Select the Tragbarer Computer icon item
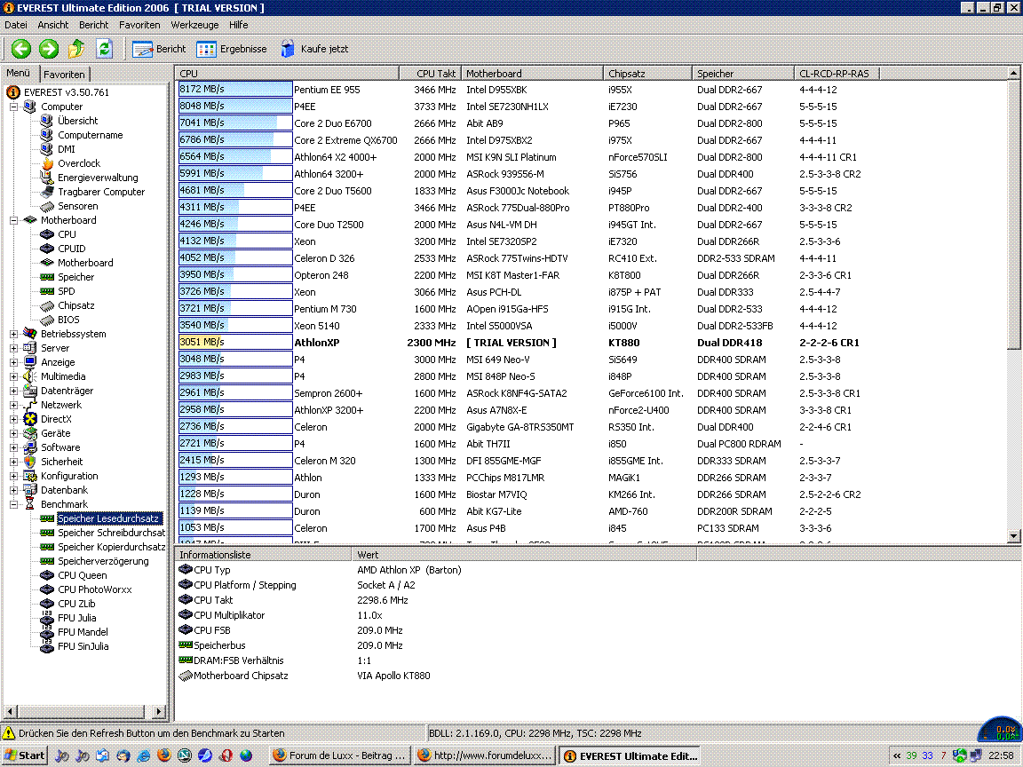This screenshot has width=1023, height=767. 47,192
